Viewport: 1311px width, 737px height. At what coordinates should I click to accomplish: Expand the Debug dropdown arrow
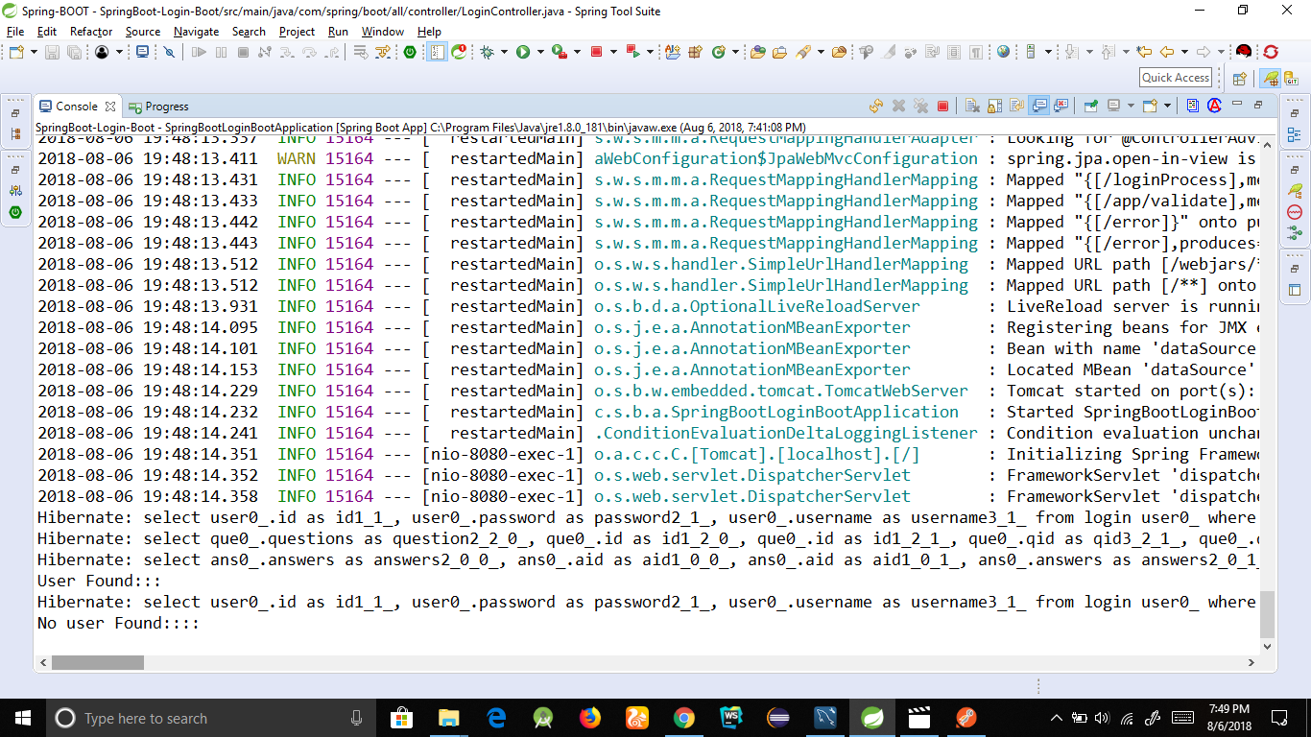point(504,52)
